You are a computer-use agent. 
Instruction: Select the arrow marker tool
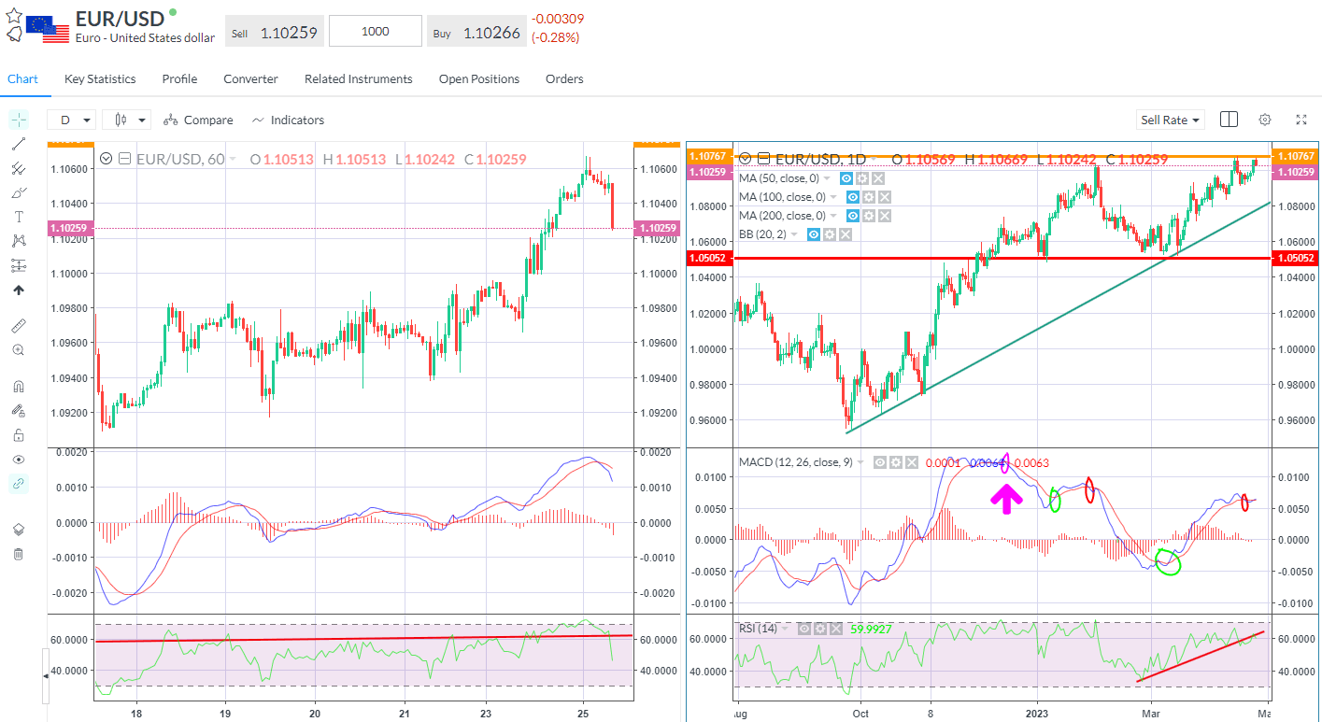click(19, 290)
